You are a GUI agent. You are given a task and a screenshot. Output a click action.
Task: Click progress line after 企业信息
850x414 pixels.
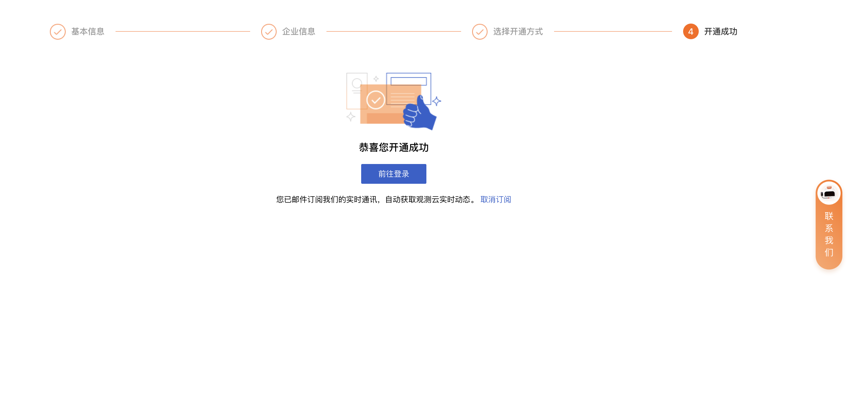click(x=393, y=32)
